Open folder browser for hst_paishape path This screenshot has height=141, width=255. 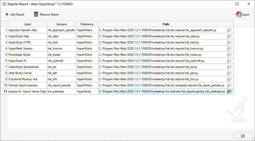pyautogui.click(x=230, y=91)
